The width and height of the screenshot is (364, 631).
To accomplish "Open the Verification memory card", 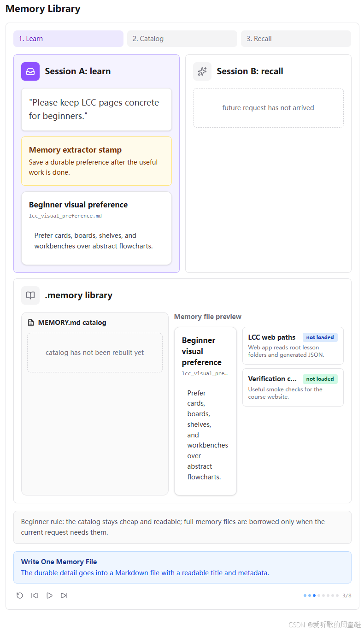I will point(293,387).
